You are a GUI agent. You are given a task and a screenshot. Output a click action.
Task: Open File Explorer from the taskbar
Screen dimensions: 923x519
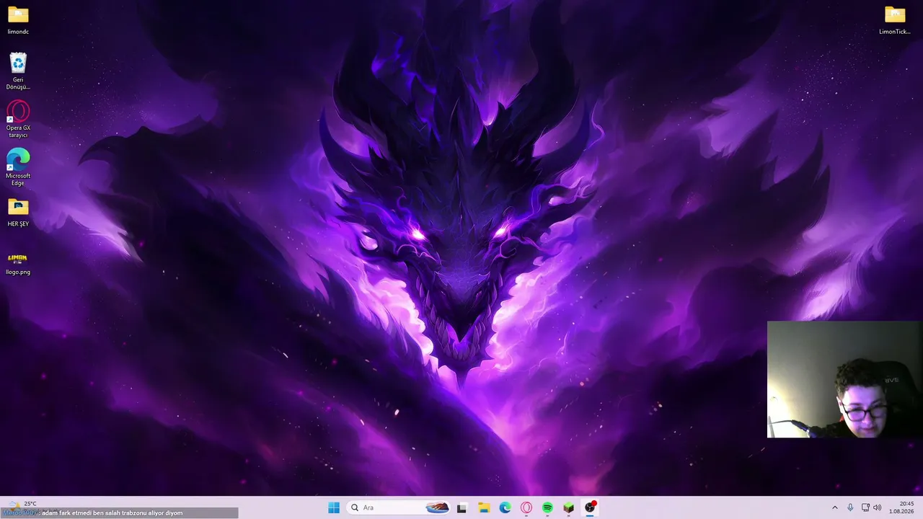point(484,507)
